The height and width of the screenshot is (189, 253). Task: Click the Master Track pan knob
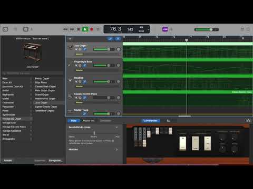(x=119, y=114)
